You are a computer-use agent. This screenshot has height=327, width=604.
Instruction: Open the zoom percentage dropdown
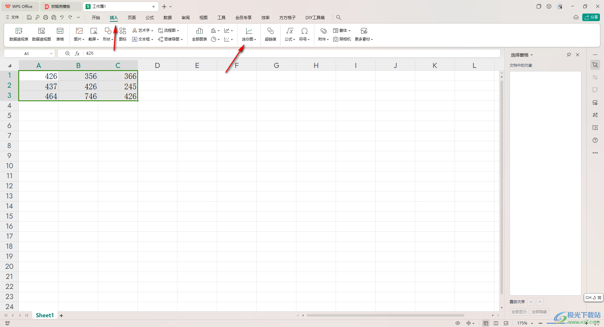tap(532, 323)
